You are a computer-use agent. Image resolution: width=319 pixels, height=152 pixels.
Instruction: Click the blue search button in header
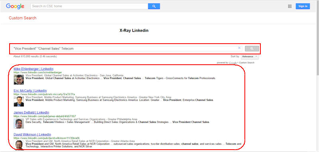[154, 6]
